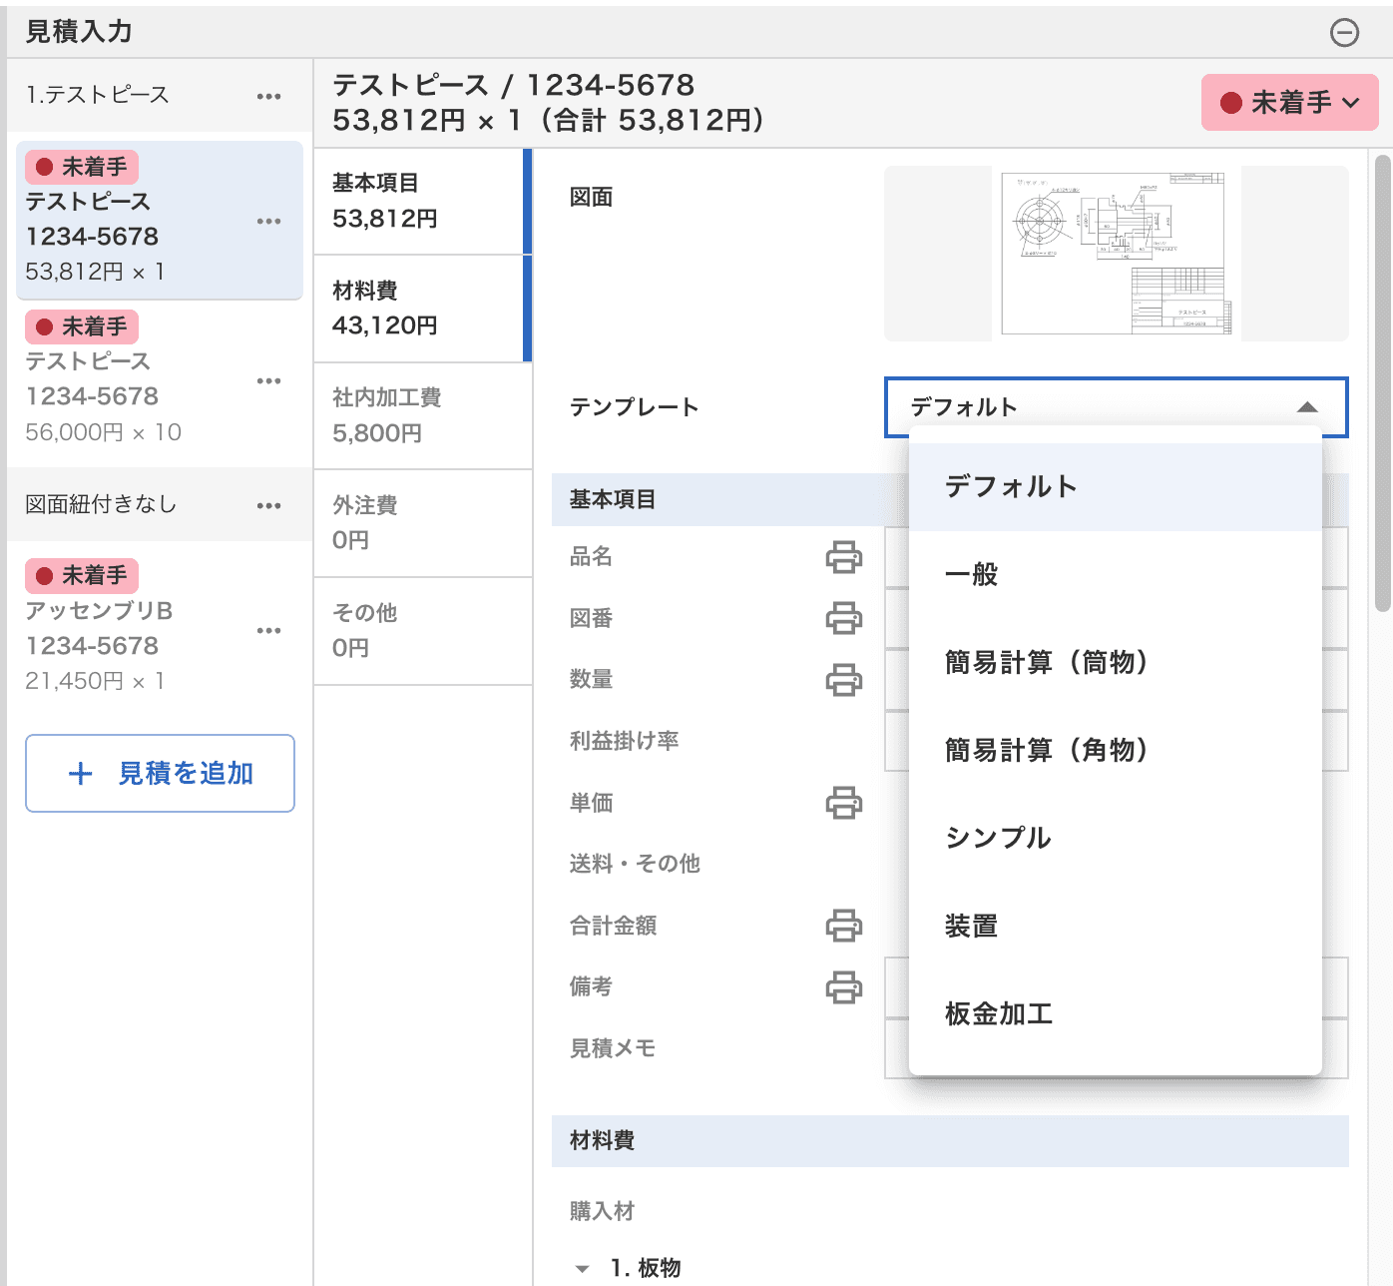Collapse the 1. 板物 tree item
The height and width of the screenshot is (1286, 1393).
(583, 1268)
